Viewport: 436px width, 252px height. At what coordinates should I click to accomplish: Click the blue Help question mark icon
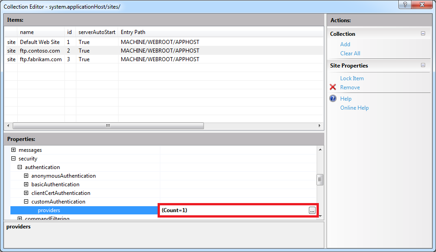(333, 99)
